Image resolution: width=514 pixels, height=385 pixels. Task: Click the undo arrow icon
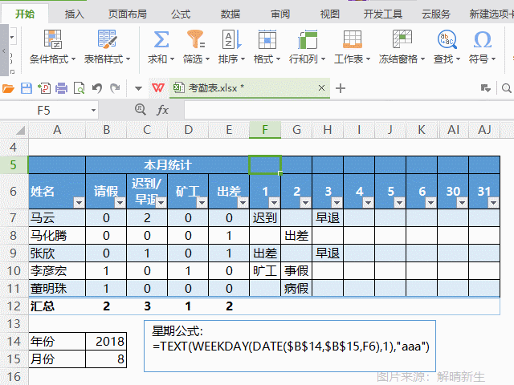pyautogui.click(x=97, y=88)
